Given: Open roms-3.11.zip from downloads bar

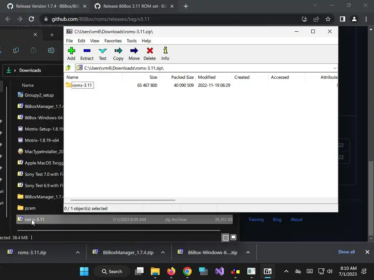Looking at the screenshot, I should pos(32,252).
